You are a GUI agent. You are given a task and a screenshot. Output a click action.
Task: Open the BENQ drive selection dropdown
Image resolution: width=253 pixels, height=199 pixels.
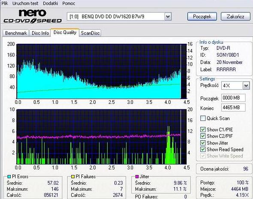click(x=168, y=16)
